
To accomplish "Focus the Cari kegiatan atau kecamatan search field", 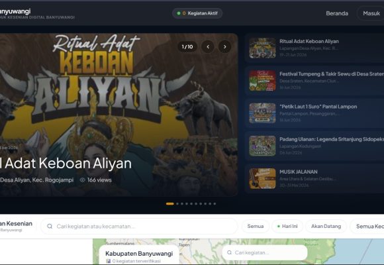I will click(x=139, y=226).
